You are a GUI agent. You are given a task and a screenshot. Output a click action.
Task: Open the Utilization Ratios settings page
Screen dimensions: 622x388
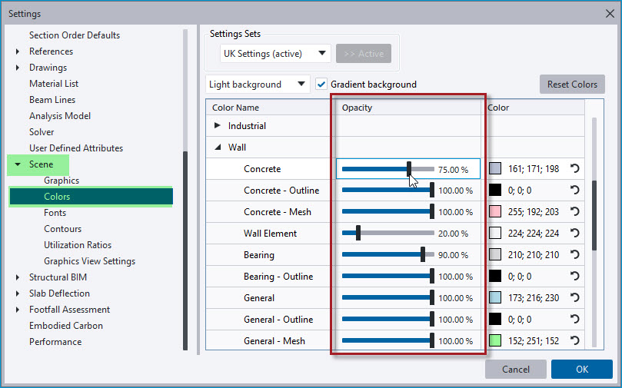[78, 245]
